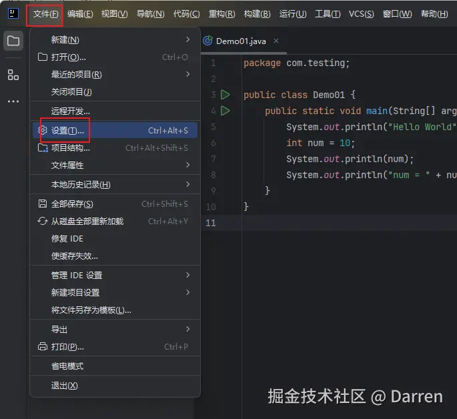Click the Ctrl+Alt+S shortcut text
The width and height of the screenshot is (457, 419).
168,131
